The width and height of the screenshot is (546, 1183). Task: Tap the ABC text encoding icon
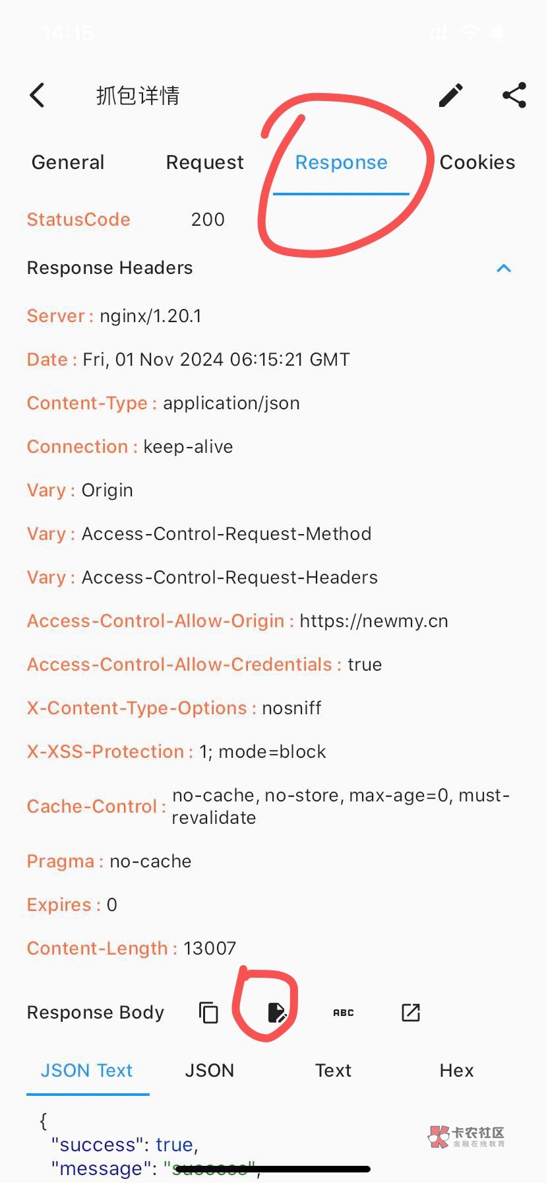point(343,1012)
